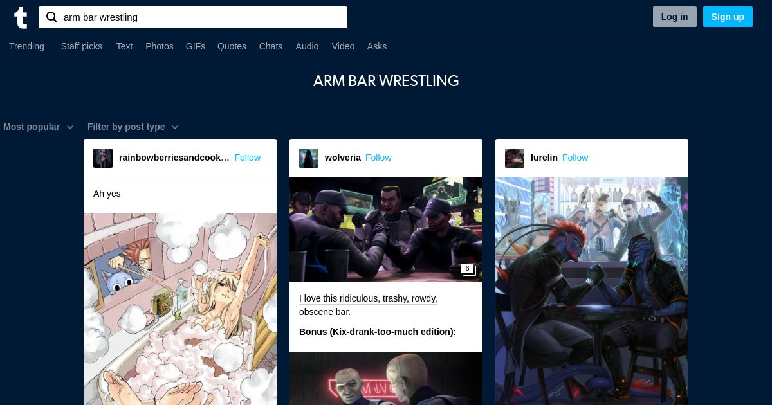This screenshot has width=772, height=405.
Task: Select the Video tab
Action: coord(343,46)
